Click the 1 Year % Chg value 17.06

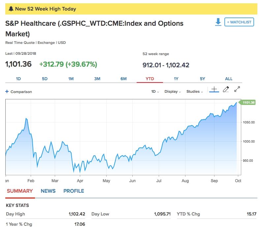point(80,224)
